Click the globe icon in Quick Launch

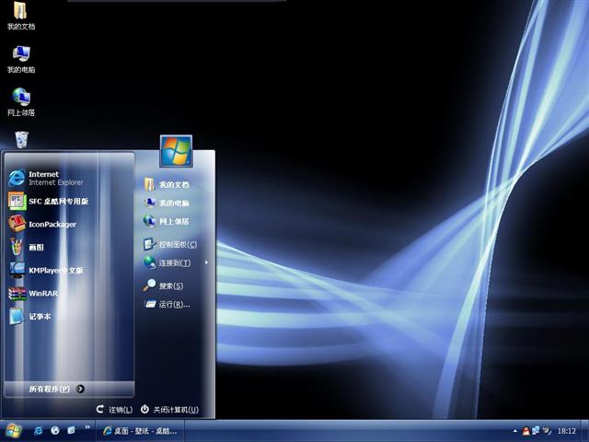55,431
